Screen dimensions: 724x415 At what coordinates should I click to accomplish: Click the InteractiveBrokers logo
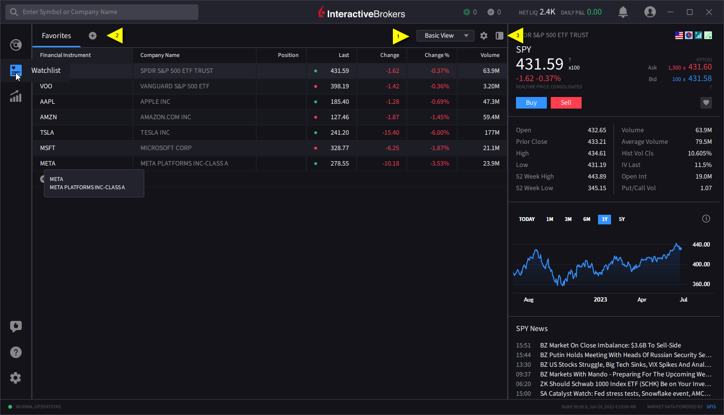(x=362, y=13)
